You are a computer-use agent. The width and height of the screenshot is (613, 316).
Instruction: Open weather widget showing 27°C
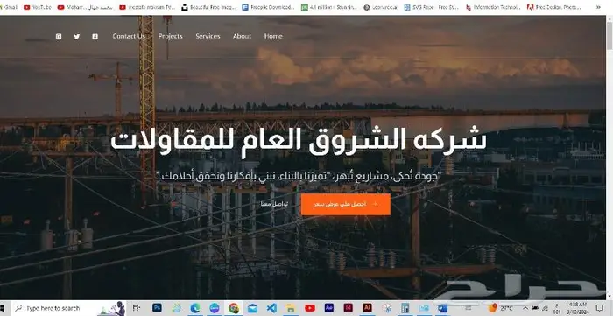501,308
